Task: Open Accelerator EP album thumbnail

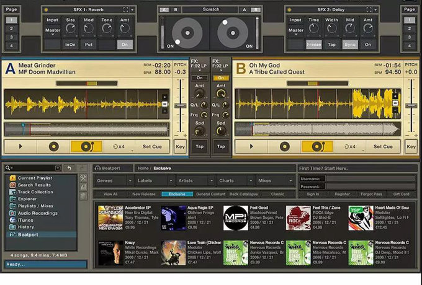Action: point(110,218)
